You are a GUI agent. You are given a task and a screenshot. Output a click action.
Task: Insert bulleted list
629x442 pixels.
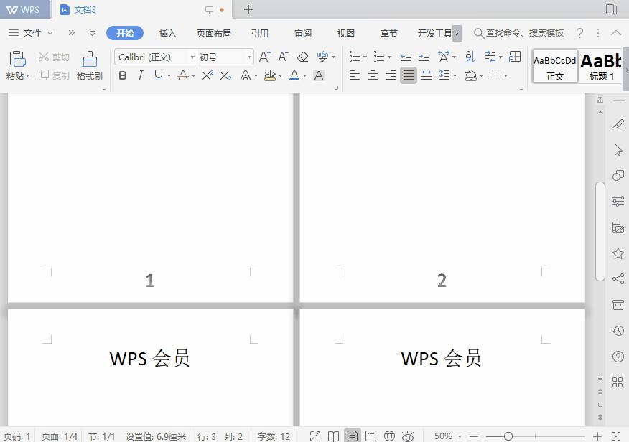[x=354, y=57]
